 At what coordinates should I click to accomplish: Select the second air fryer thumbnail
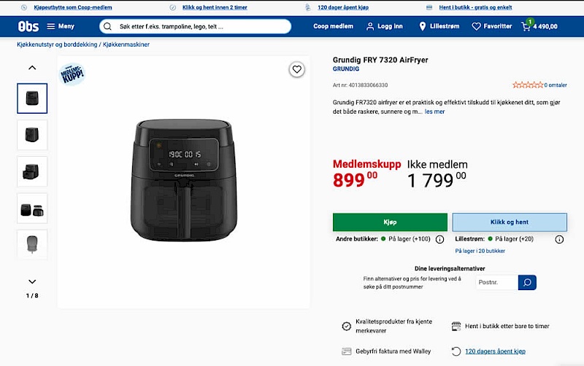pyautogui.click(x=32, y=135)
